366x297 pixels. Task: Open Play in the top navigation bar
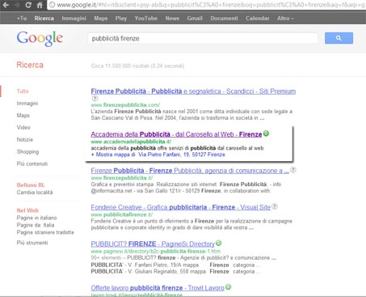coord(121,19)
